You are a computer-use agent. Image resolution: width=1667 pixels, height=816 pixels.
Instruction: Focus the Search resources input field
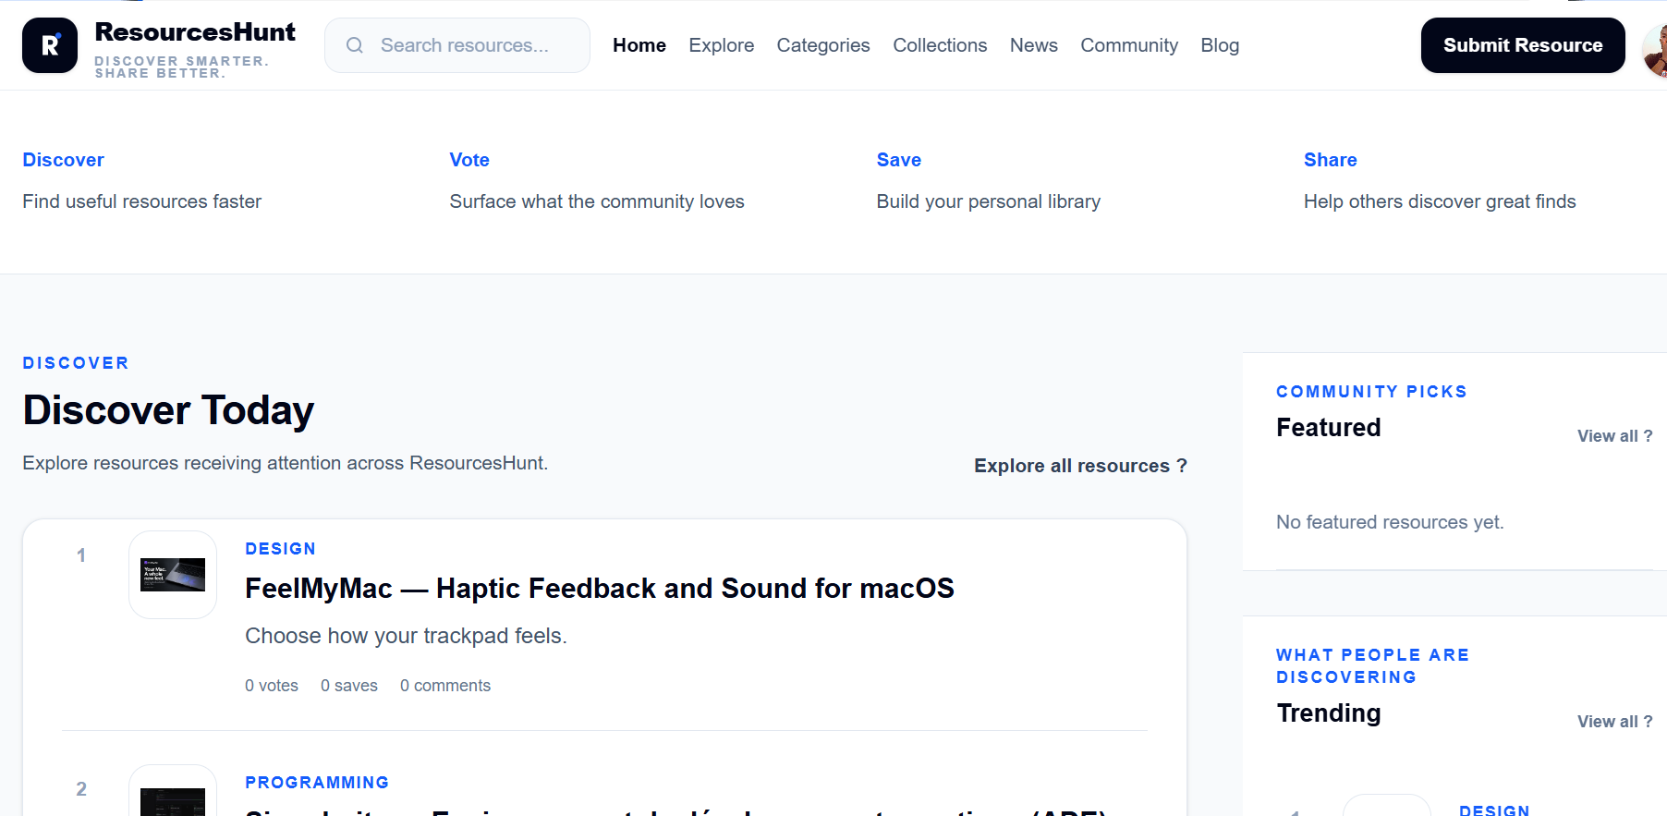point(457,45)
